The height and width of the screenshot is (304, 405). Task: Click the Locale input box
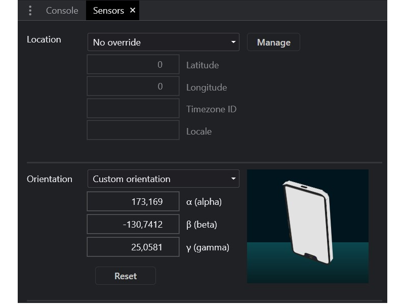coord(133,131)
